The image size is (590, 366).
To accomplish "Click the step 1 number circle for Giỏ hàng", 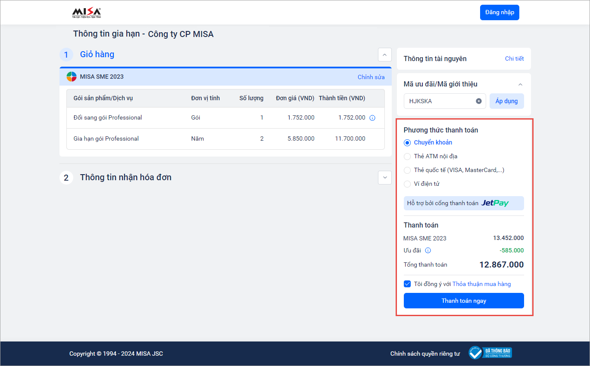I will pos(66,55).
